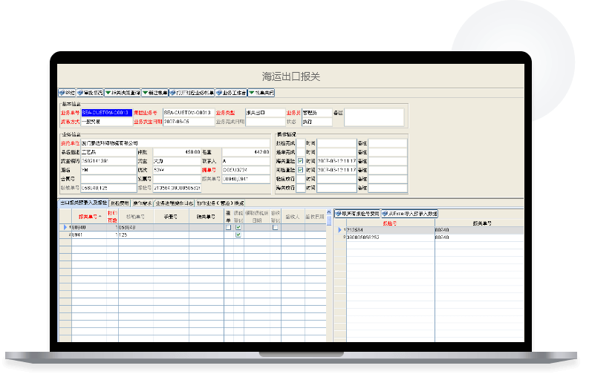This screenshot has height=377, width=592.
Task: Toggle the checked box in row 180940
Action: click(238, 228)
